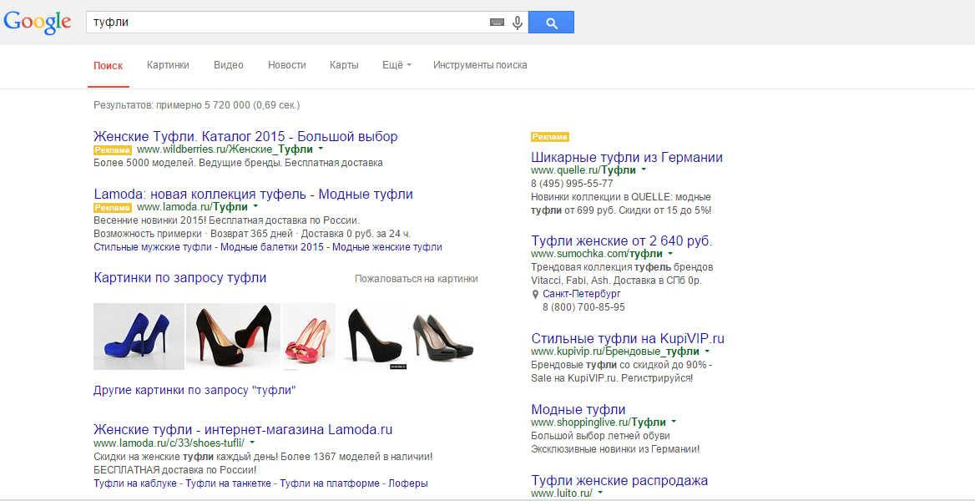Follow Модные балетки 2015 sitelink
Screen dimensions: 975x501
point(272,247)
